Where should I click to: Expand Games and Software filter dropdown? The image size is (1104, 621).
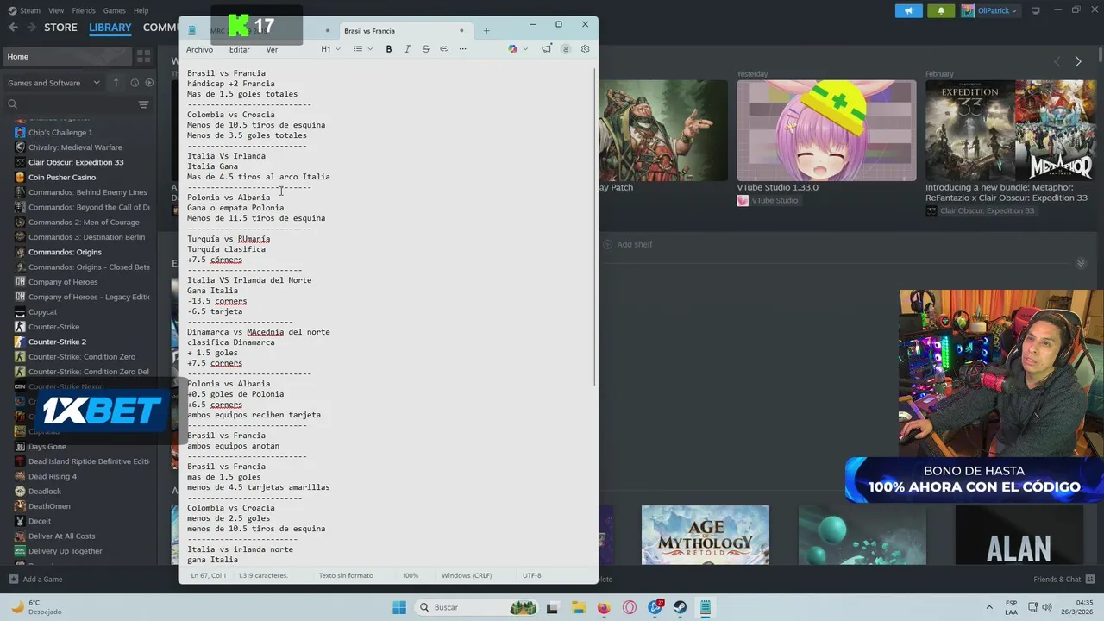click(x=54, y=83)
